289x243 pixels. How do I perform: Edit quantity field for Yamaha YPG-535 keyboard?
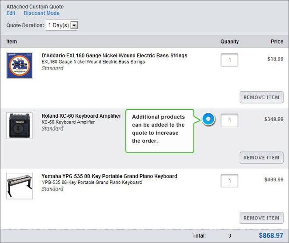click(229, 181)
